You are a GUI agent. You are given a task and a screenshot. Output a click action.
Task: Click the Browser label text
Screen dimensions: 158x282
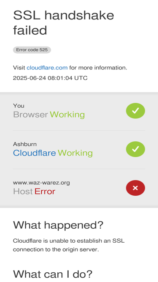coord(30,115)
